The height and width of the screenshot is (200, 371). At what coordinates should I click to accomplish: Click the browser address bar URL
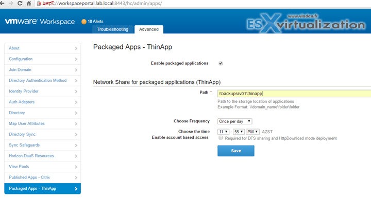click(102, 4)
